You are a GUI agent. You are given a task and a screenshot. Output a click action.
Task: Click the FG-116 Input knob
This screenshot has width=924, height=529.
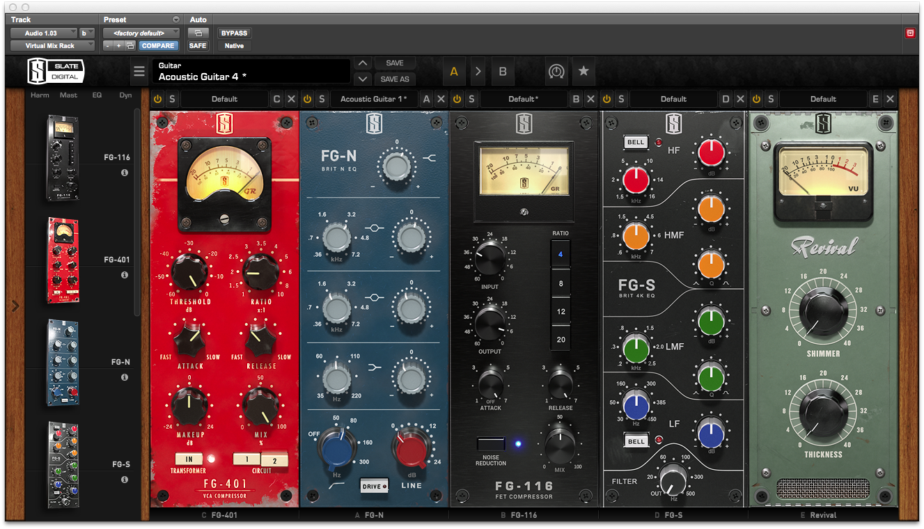pyautogui.click(x=490, y=258)
